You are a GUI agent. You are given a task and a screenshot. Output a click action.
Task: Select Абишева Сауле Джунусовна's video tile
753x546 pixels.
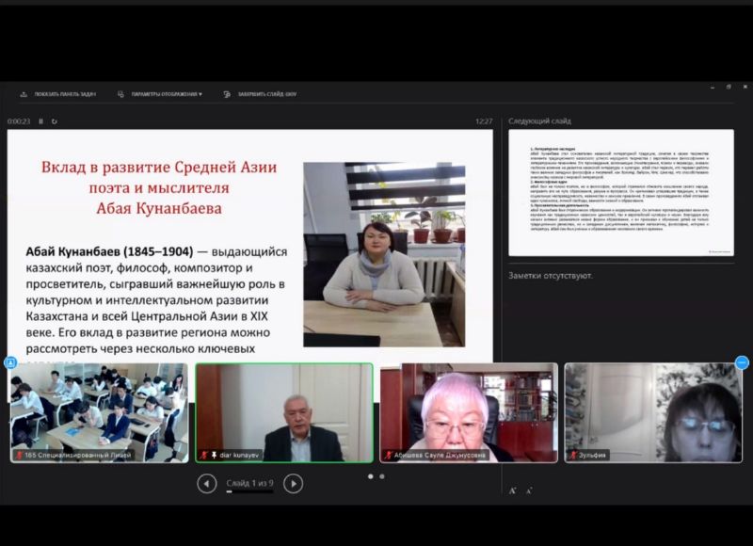467,412
